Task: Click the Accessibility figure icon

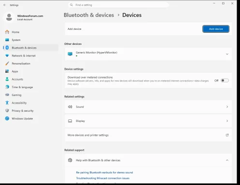Action: tap(7, 103)
